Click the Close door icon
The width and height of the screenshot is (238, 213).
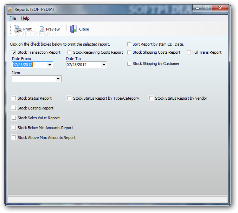click(x=73, y=29)
